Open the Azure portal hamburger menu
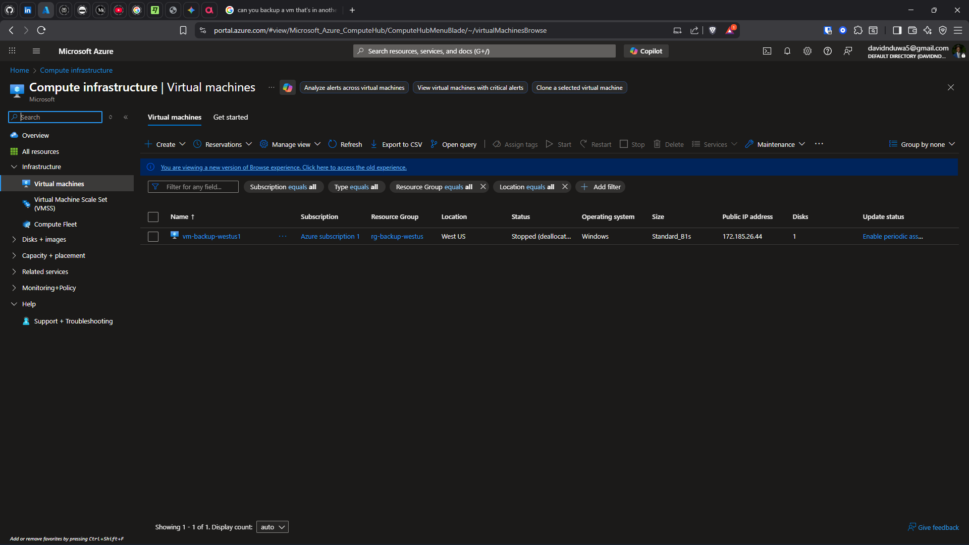This screenshot has height=545, width=969. tap(36, 51)
